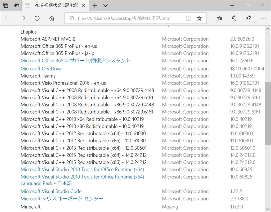Select Visual C++ 2013 Redistributable (x64) entry

(x=84, y=148)
